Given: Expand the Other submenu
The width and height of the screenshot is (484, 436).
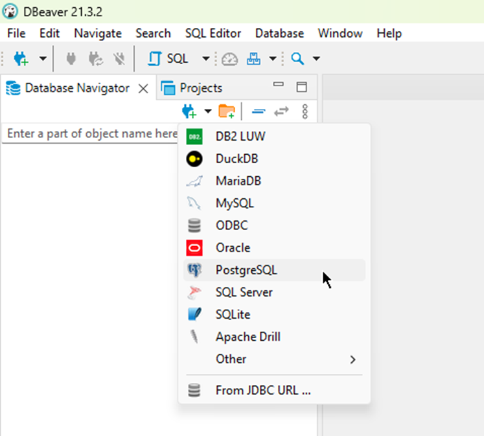Looking at the screenshot, I should pos(275,359).
